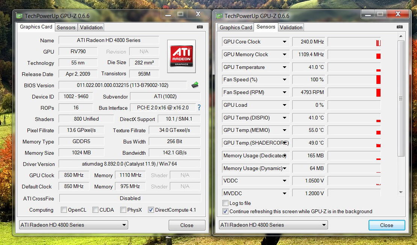The width and height of the screenshot is (417, 245).
Task: Click the GPU Core Clock history graph
Action: (354, 42)
